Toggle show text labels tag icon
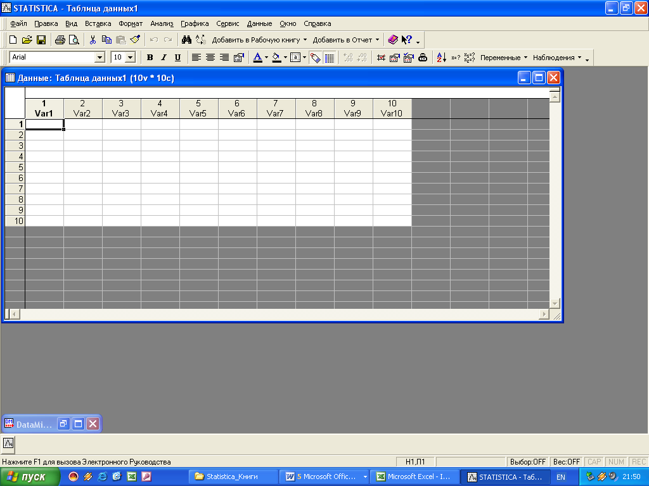Viewport: 649px width, 486px height. (316, 58)
